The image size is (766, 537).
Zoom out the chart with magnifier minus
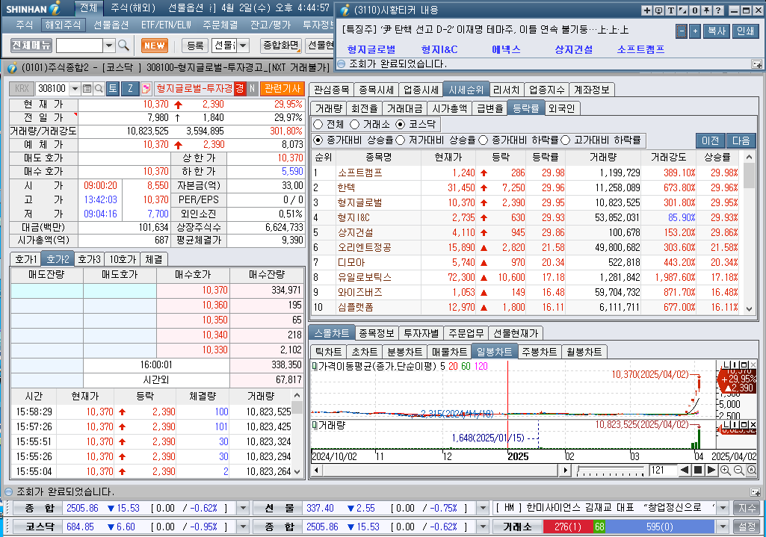pos(738,470)
